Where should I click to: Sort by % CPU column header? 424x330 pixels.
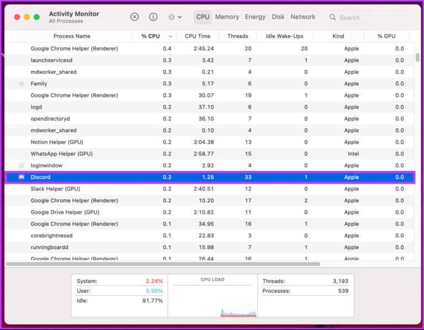click(x=150, y=36)
